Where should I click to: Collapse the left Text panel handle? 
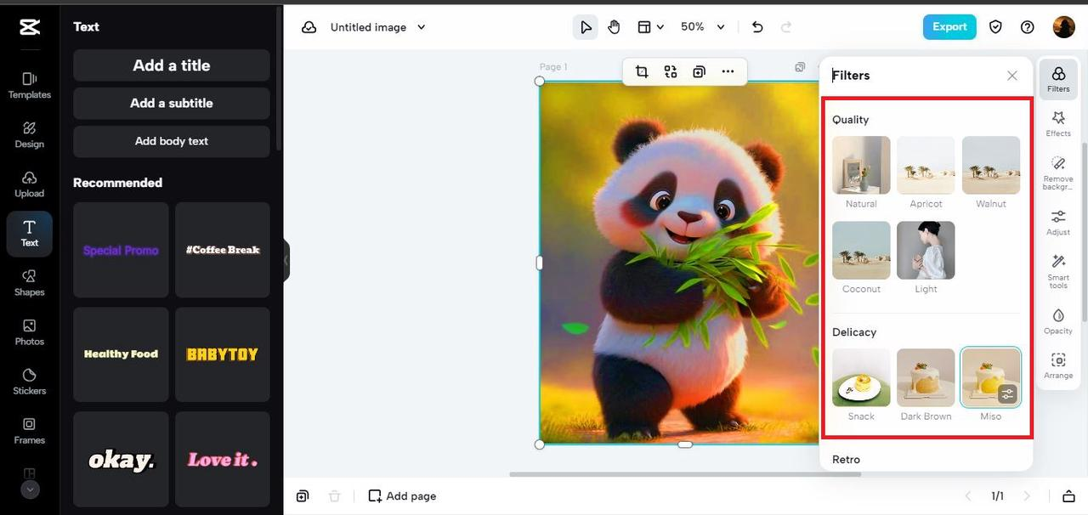click(286, 261)
